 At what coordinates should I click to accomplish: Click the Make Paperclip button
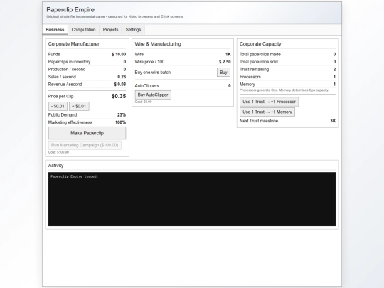pyautogui.click(x=87, y=133)
